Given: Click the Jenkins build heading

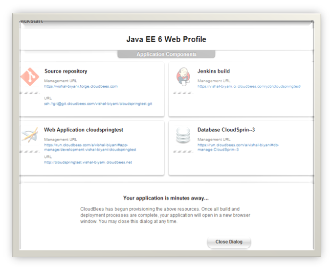Looking at the screenshot, I should click(213, 71).
